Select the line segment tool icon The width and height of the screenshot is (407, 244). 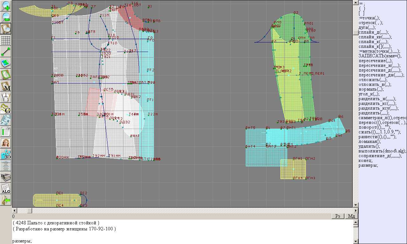[x=6, y=52]
